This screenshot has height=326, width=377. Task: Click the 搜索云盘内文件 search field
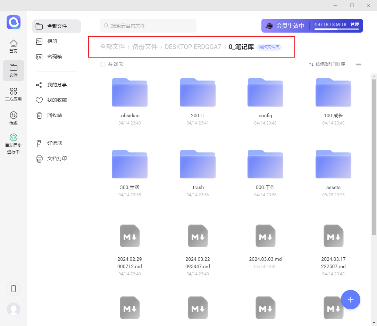pos(148,26)
